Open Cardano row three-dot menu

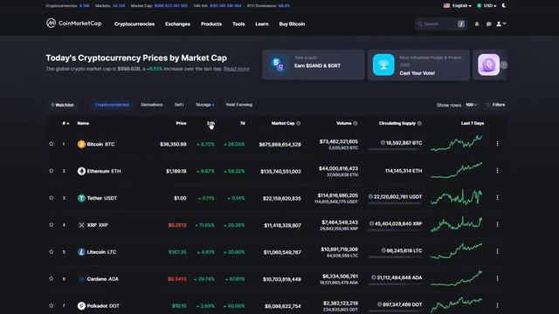pyautogui.click(x=497, y=278)
